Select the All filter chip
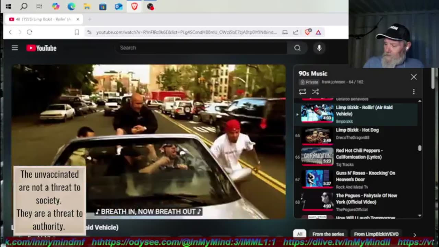Viewport: 439px width, 247px height. tap(300, 234)
